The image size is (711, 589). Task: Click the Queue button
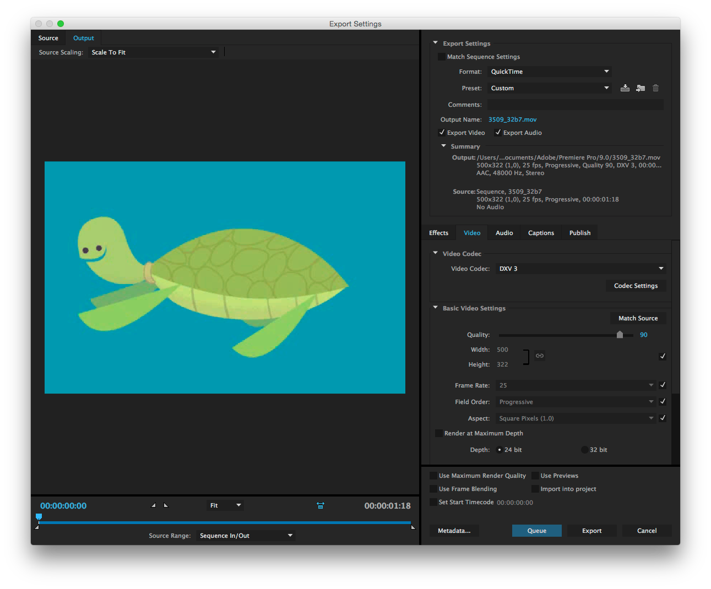(536, 531)
